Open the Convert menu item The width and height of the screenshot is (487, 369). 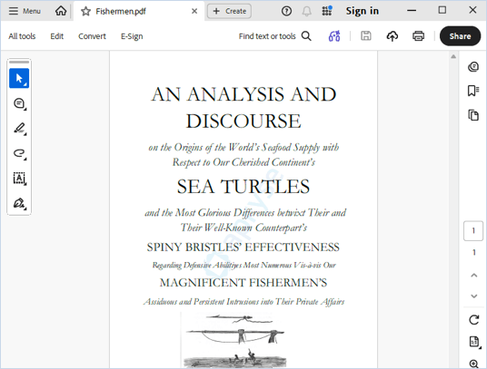pos(92,36)
